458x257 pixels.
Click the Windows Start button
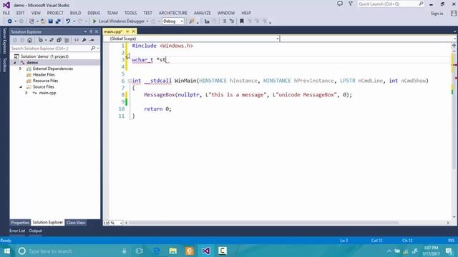(x=7, y=251)
